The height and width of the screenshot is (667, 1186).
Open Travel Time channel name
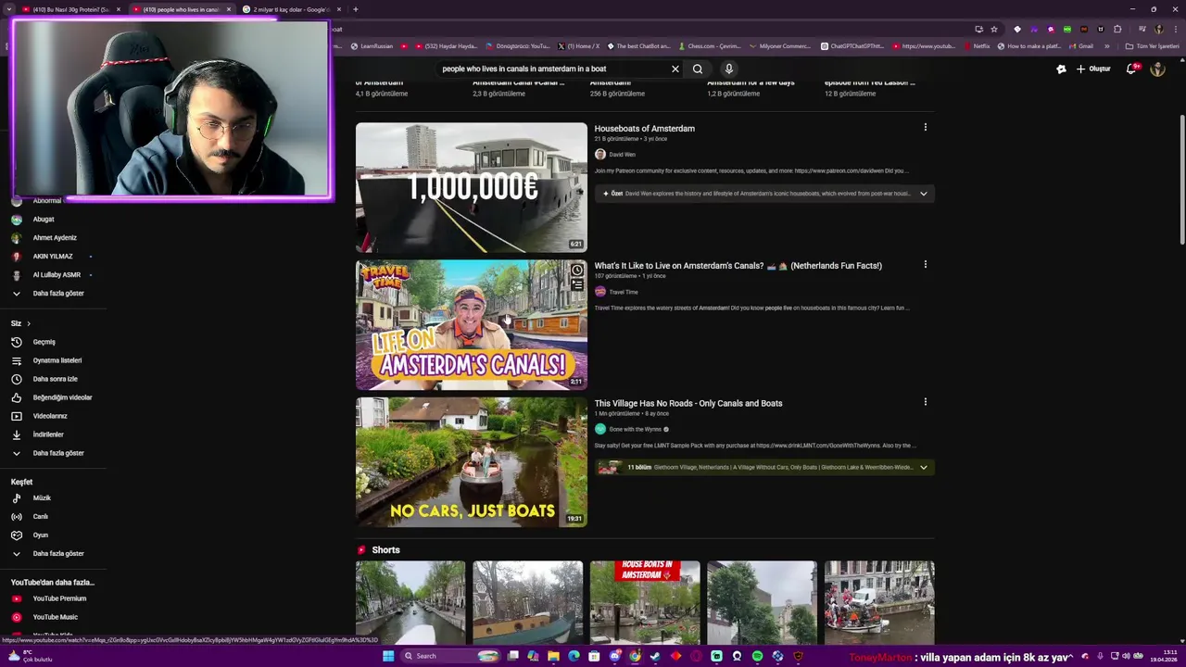624,292
